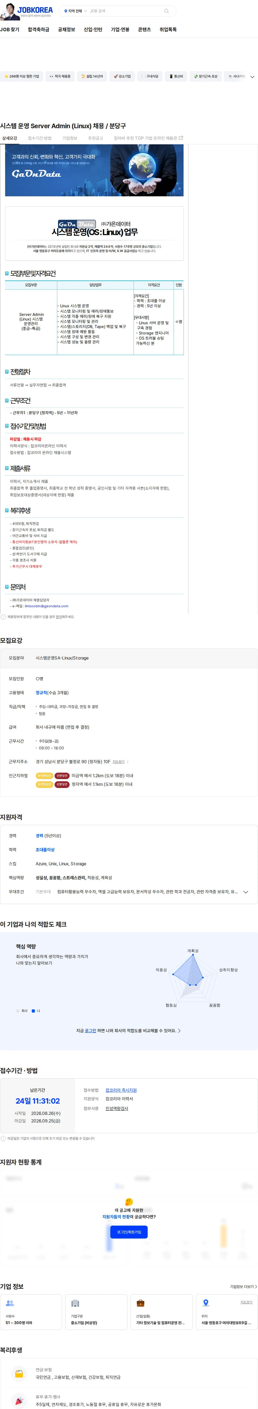Click the 신분당선 badge for 미금역
This screenshot has height=1409, width=258.
pyautogui.click(x=62, y=776)
